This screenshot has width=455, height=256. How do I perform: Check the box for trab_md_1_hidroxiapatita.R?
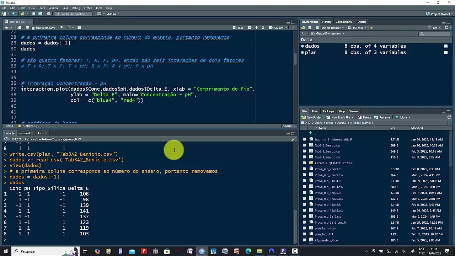(x=304, y=139)
